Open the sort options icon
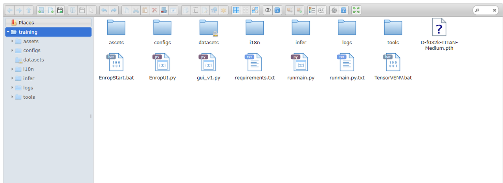The height and width of the screenshot is (183, 503). [321, 10]
